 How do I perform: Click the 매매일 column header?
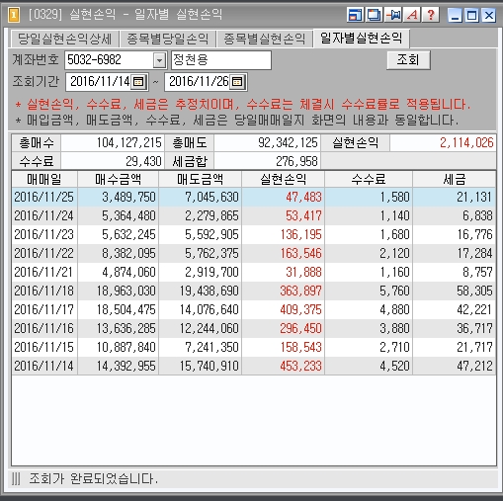(44, 179)
